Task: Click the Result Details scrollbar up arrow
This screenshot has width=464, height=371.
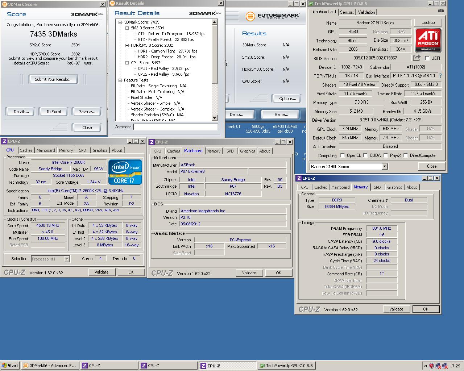Action: (x=214, y=22)
